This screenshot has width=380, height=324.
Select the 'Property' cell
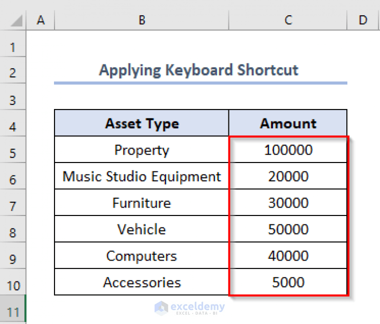pyautogui.click(x=142, y=150)
